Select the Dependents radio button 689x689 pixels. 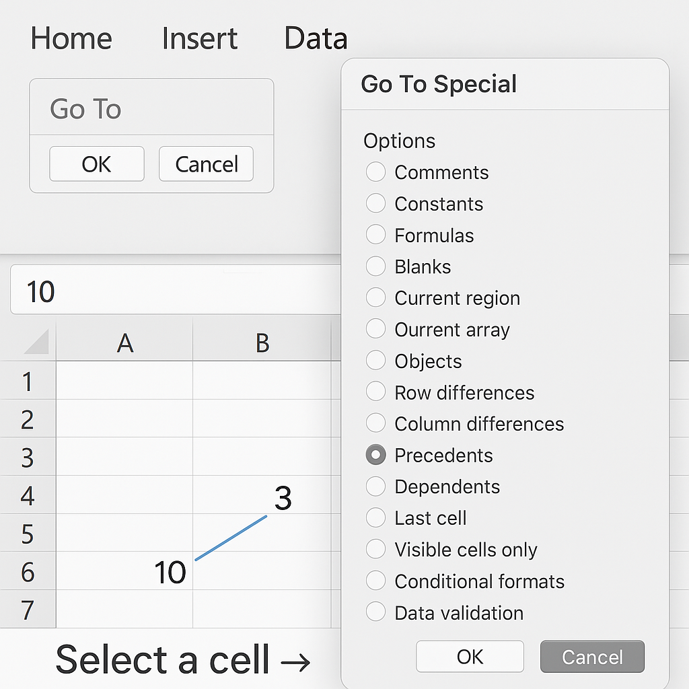tap(375, 486)
